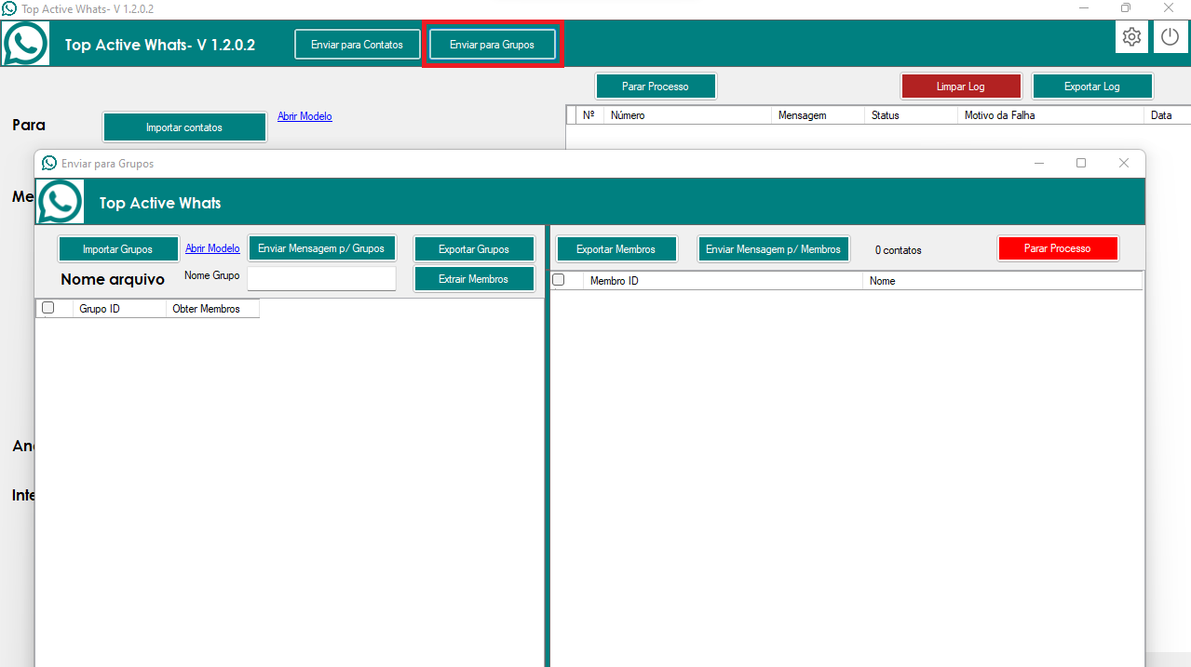Viewport: 1191px width, 667px height.
Task: Click Enviar Mensagem p/ Membros button
Action: pyautogui.click(x=774, y=249)
